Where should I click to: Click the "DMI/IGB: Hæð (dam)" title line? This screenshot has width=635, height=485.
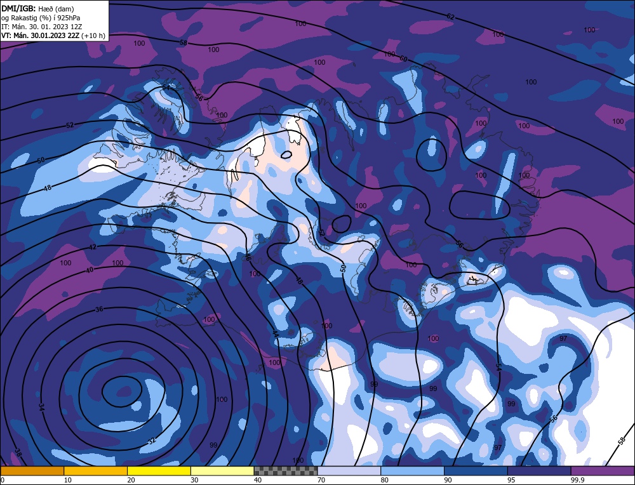coord(37,8)
